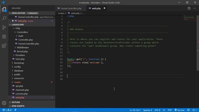Screen dimensions: 199x112
Task: Click the routes breadcrumb segment
Action: coord(61,13)
